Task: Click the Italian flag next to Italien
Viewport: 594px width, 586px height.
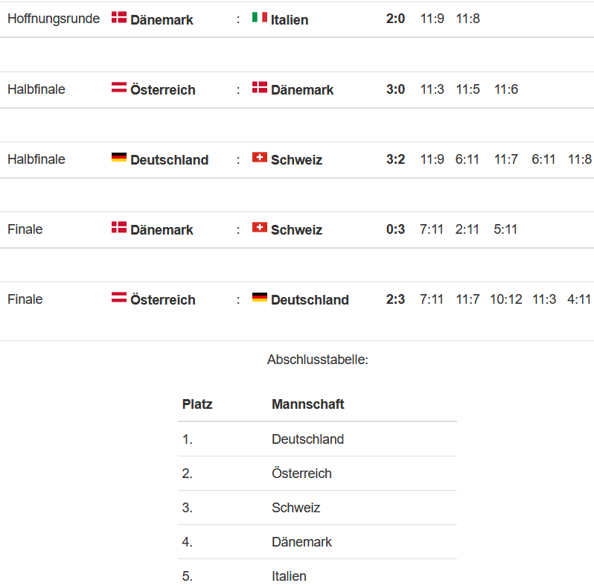Action: [260, 17]
